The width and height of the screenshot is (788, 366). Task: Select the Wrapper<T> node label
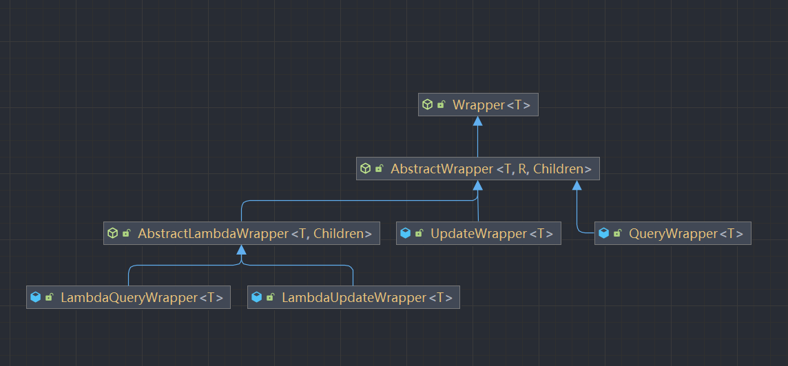click(491, 105)
